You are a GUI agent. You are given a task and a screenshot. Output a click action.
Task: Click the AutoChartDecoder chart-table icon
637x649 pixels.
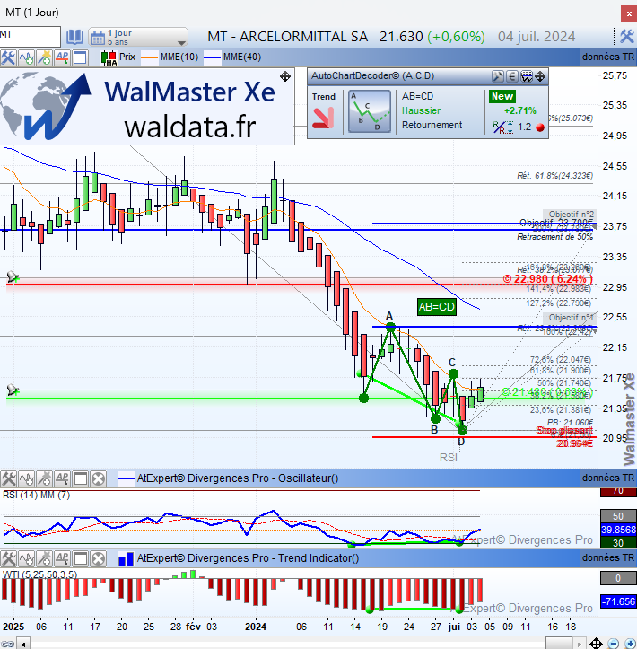tap(527, 76)
